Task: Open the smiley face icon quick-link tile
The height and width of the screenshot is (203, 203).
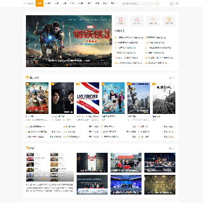Action: tap(169, 21)
